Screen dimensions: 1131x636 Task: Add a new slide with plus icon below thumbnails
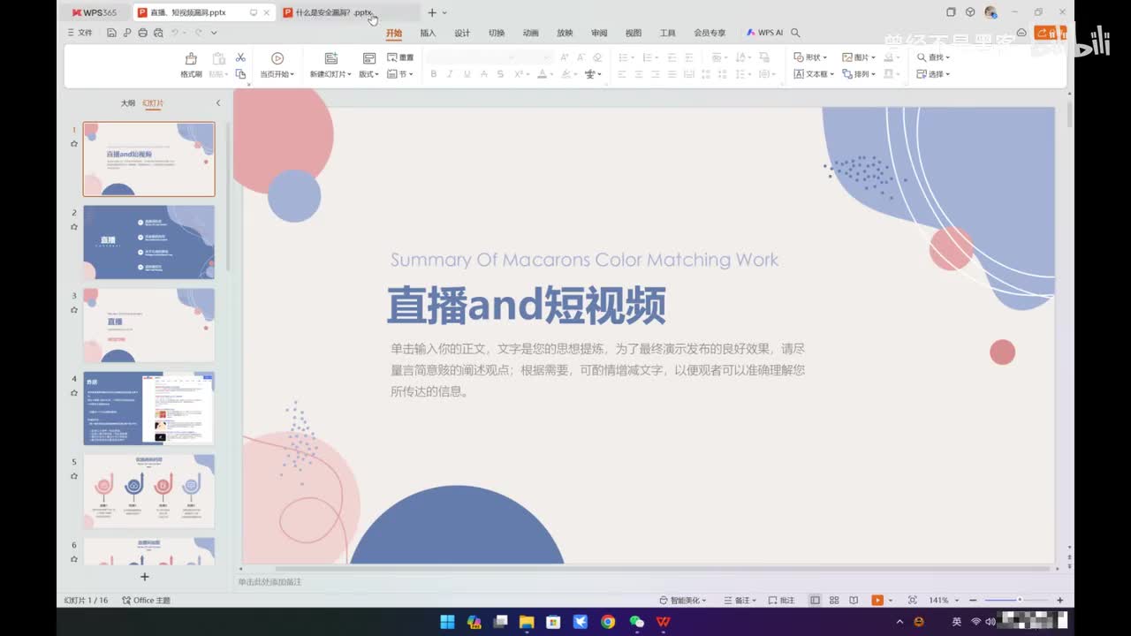click(145, 577)
